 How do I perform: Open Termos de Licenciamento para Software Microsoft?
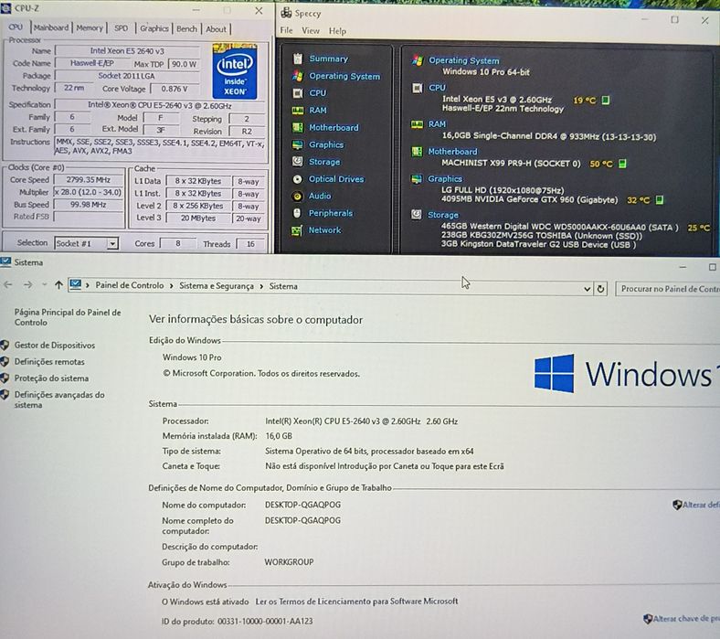(x=356, y=602)
